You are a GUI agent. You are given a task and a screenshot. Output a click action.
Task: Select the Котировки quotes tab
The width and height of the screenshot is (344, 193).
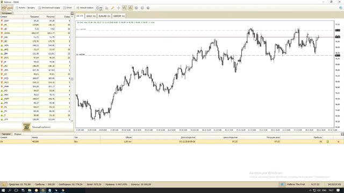[6, 13]
